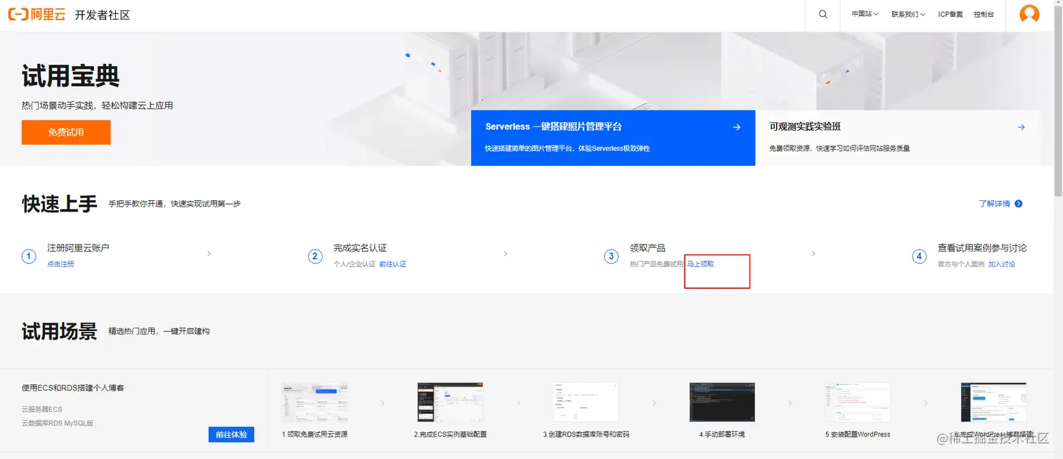Image resolution: width=1063 pixels, height=459 pixels.
Task: Select the step 2 circle icon
Action: pyautogui.click(x=316, y=257)
